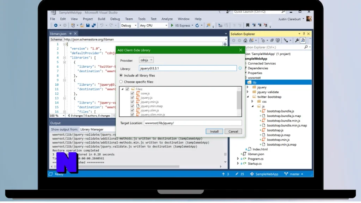Open the Show output from dropdown
361x203 pixels.
click(x=98, y=129)
